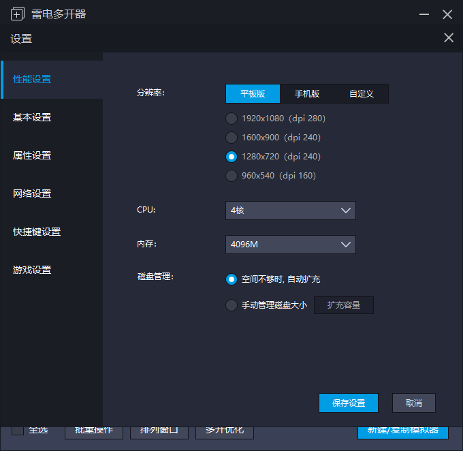This screenshot has height=451, width=463.
Task: Close the 设置 dialog with X
Action: [448, 38]
